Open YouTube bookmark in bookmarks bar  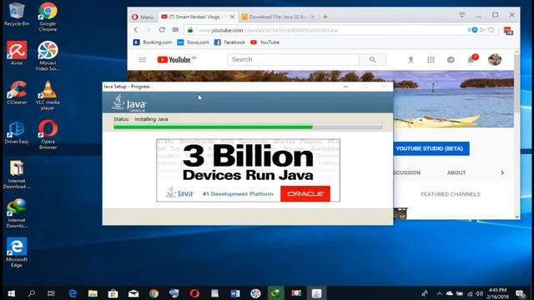[264, 42]
